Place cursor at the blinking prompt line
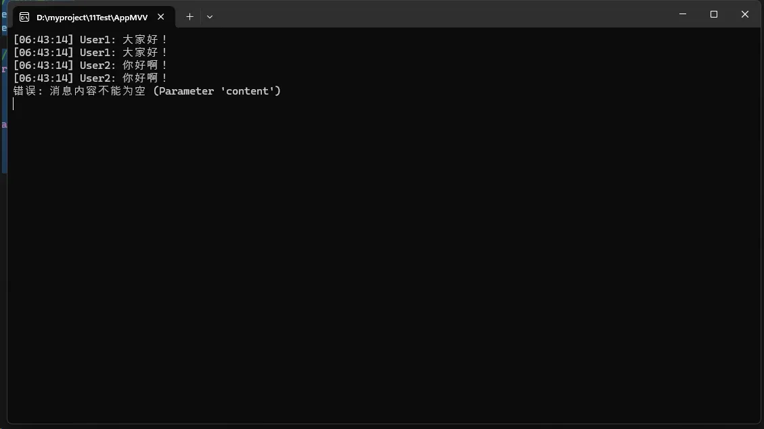This screenshot has height=429, width=764. [14, 104]
